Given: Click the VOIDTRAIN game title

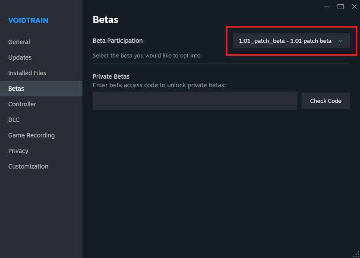Looking at the screenshot, I should pos(28,20).
